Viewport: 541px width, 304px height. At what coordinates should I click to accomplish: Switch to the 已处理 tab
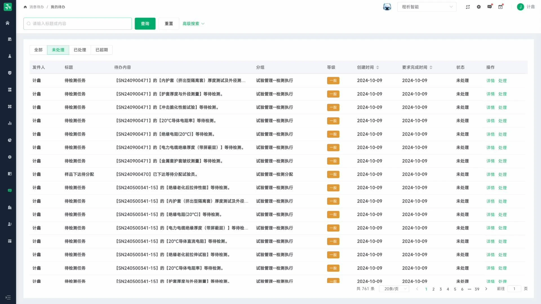[x=80, y=50]
